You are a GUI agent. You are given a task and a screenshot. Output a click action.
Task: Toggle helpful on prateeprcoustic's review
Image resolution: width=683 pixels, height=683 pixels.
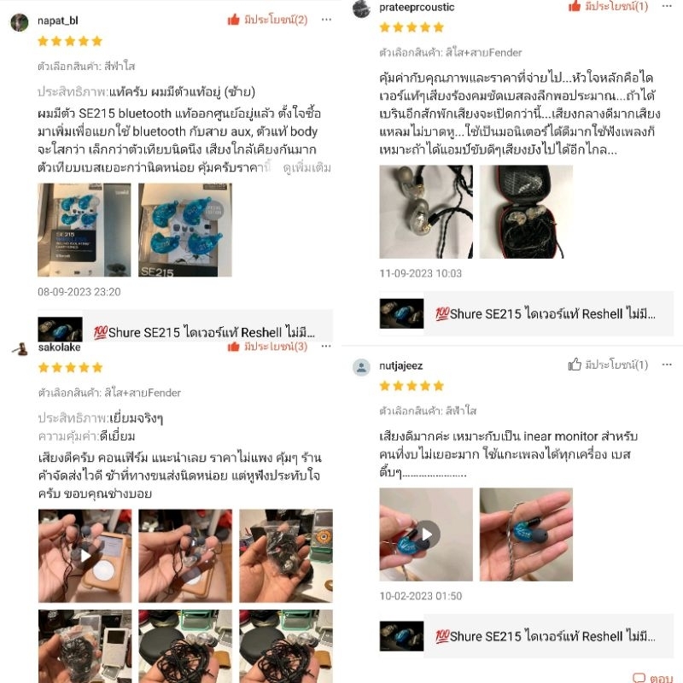tap(575, 6)
